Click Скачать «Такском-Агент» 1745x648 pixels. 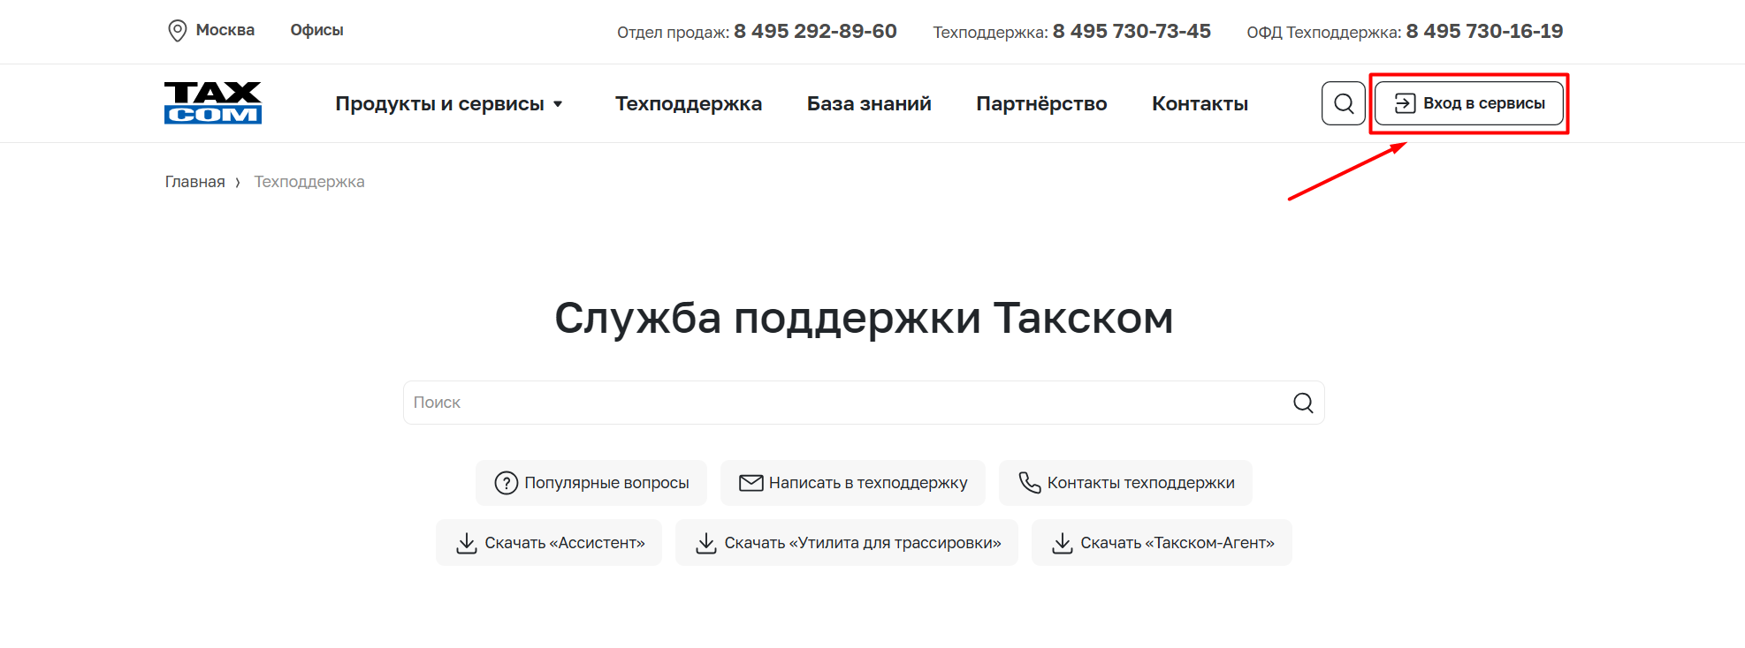point(1162,543)
